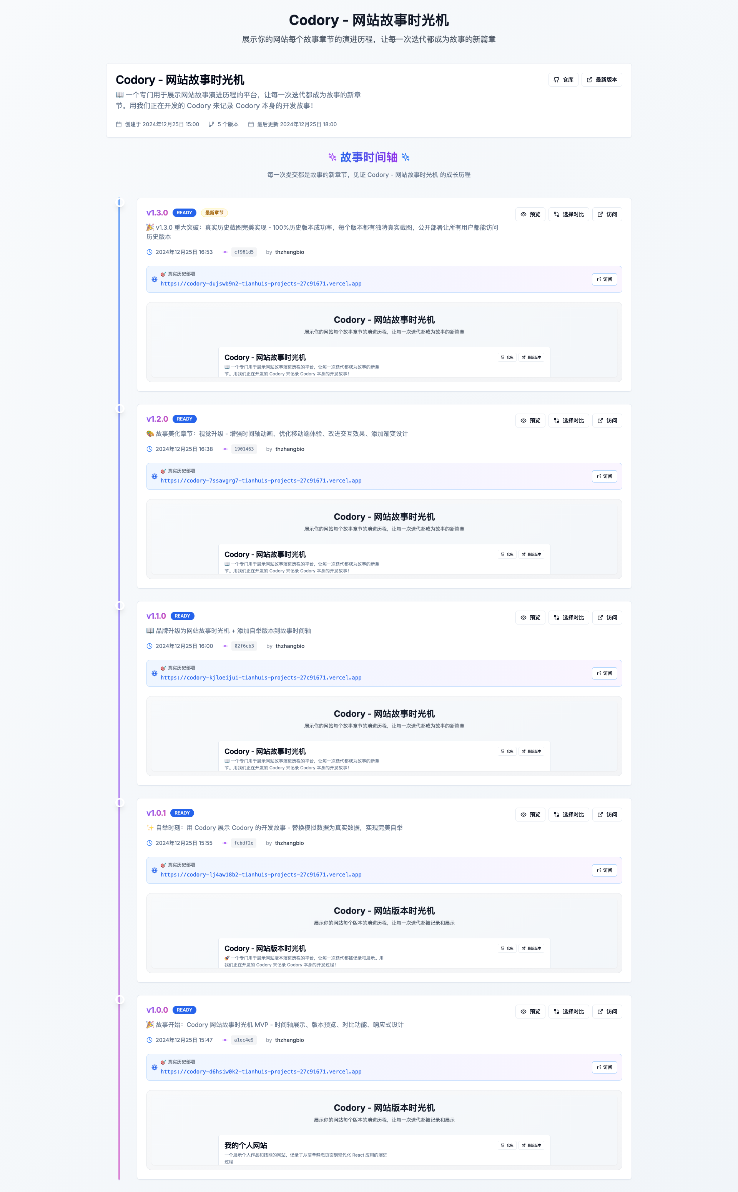Click 访问 inside v1.0.1 deployment box
Viewport: 738px width, 1192px height.
[x=604, y=870]
